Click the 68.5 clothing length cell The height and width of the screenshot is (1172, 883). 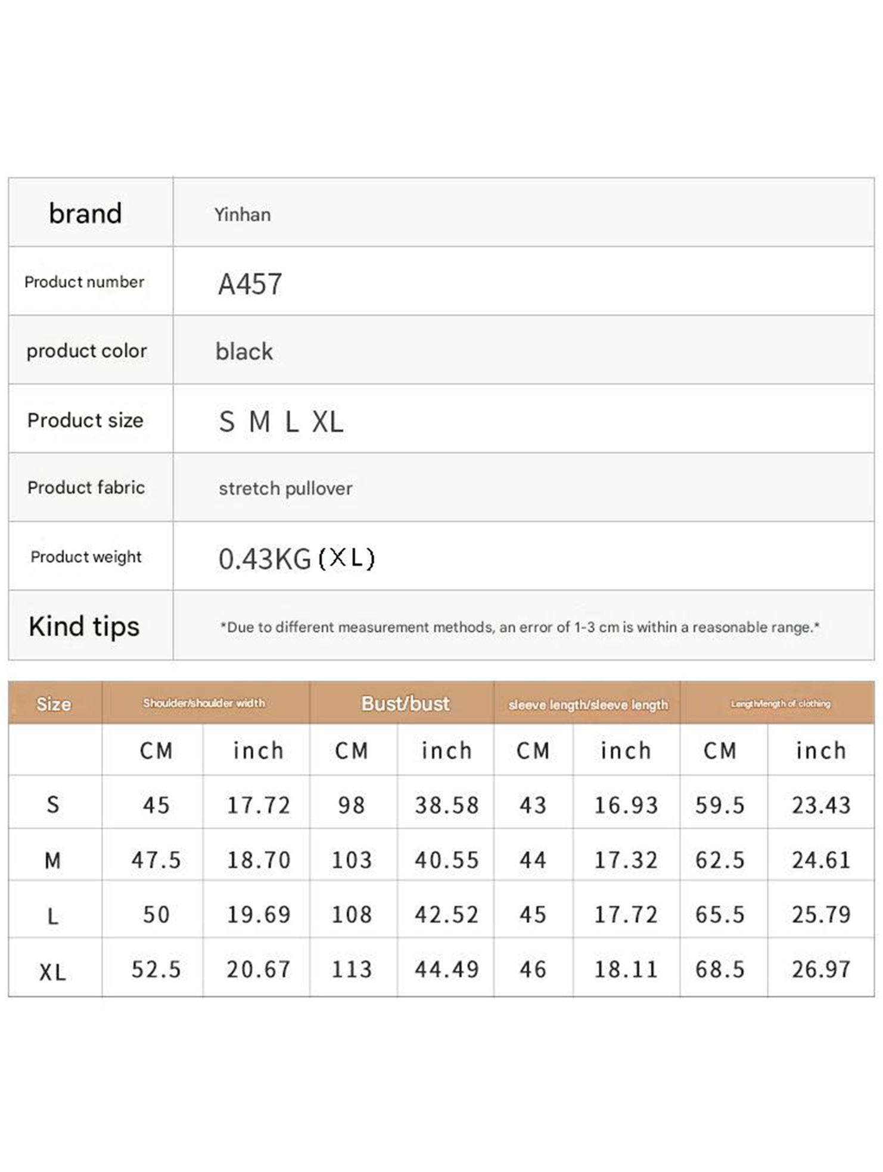[x=720, y=969]
